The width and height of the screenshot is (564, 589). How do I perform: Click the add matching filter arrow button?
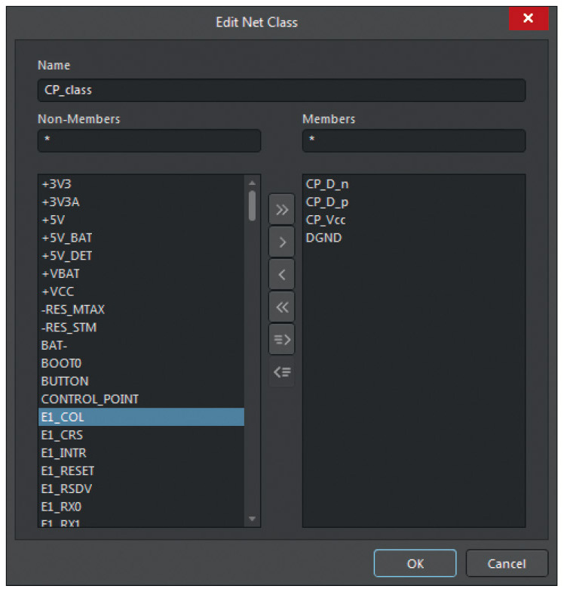pyautogui.click(x=281, y=339)
